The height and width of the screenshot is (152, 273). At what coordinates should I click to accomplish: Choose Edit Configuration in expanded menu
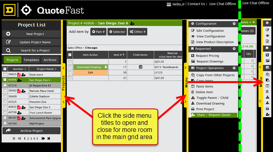(x=210, y=31)
